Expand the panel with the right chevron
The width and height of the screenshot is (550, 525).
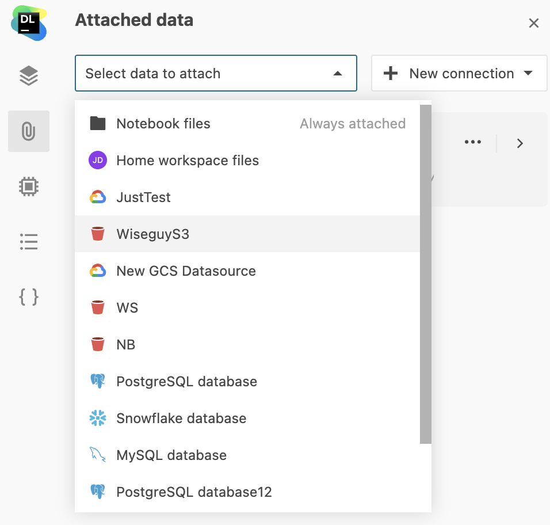(x=520, y=143)
